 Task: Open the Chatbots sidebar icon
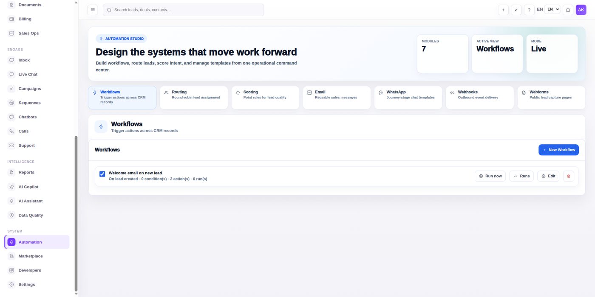11,117
